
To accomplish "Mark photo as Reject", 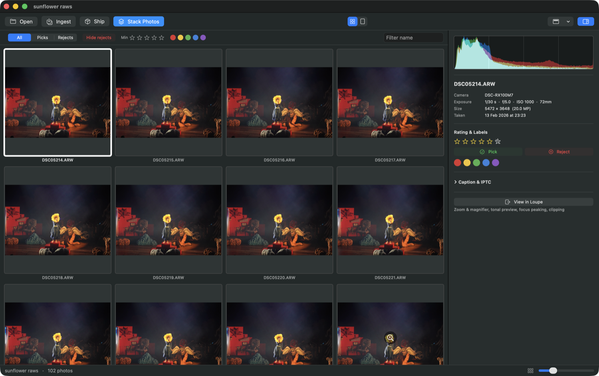I will click(x=559, y=152).
